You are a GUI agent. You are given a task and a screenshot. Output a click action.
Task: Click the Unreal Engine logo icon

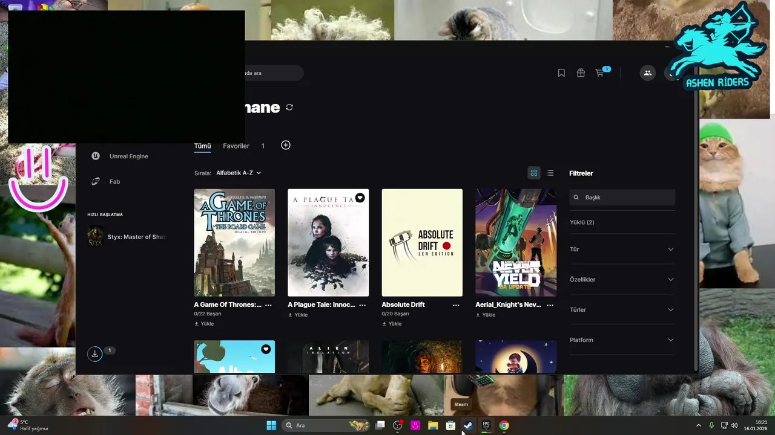tap(96, 156)
